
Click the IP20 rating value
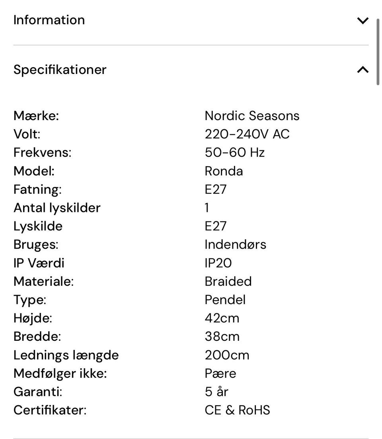(x=218, y=263)
